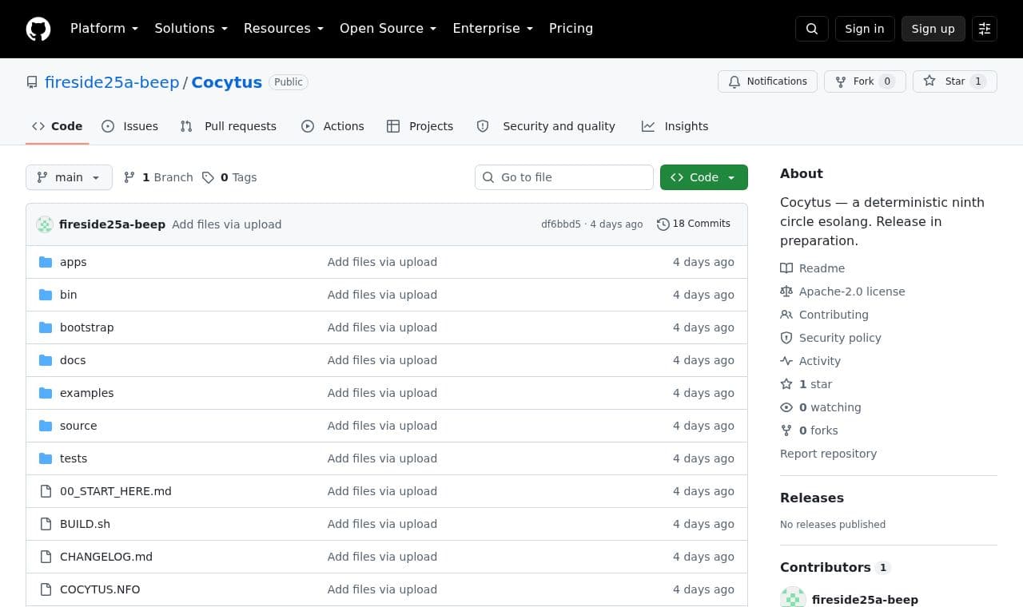Expand the Enterprise menu
This screenshot has height=607, width=1023.
pyautogui.click(x=492, y=29)
